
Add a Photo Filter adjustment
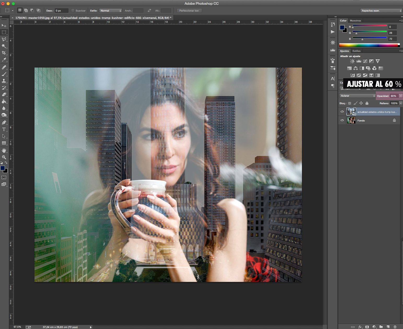click(368, 68)
